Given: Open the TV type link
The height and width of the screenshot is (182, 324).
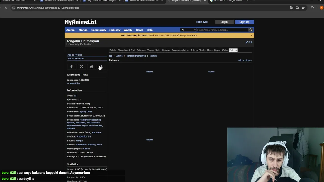Looking at the screenshot, I should (x=75, y=96).
